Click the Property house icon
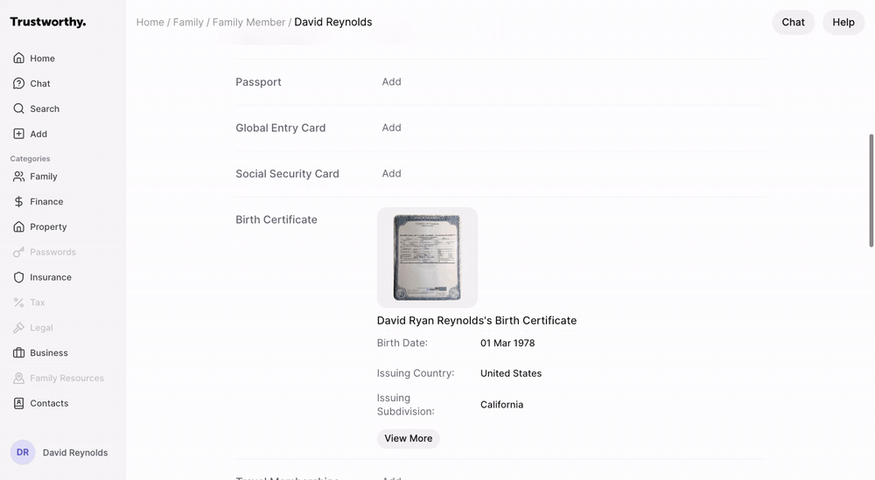Screen dimensions: 875x480 point(18,227)
